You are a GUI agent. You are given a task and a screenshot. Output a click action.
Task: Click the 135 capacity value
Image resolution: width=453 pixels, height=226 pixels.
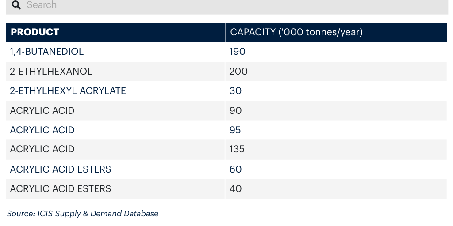(x=237, y=149)
